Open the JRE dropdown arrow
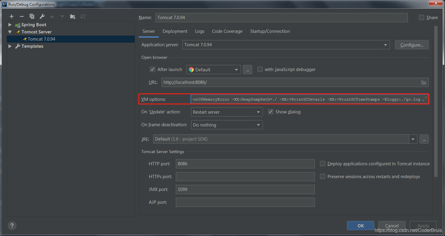This screenshot has height=236, width=445. point(413,139)
